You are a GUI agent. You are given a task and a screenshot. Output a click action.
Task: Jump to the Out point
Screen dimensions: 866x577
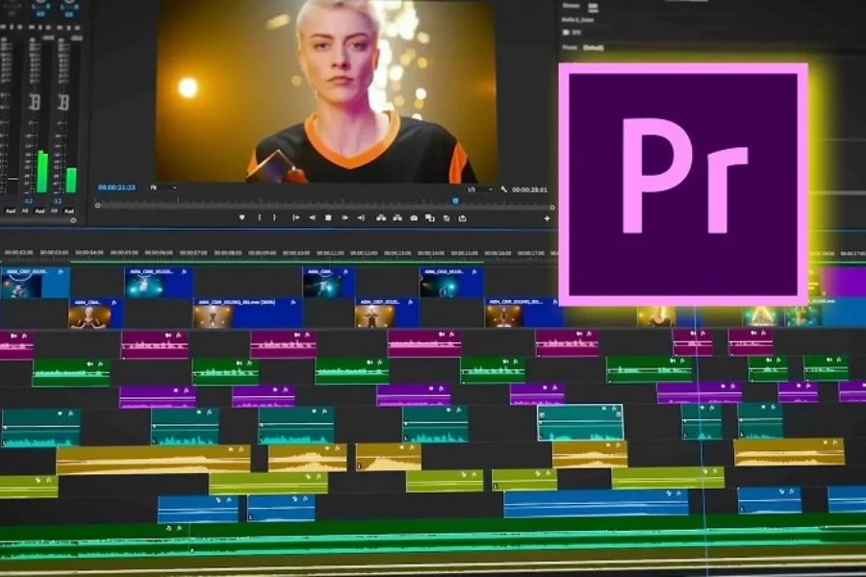coord(361,218)
